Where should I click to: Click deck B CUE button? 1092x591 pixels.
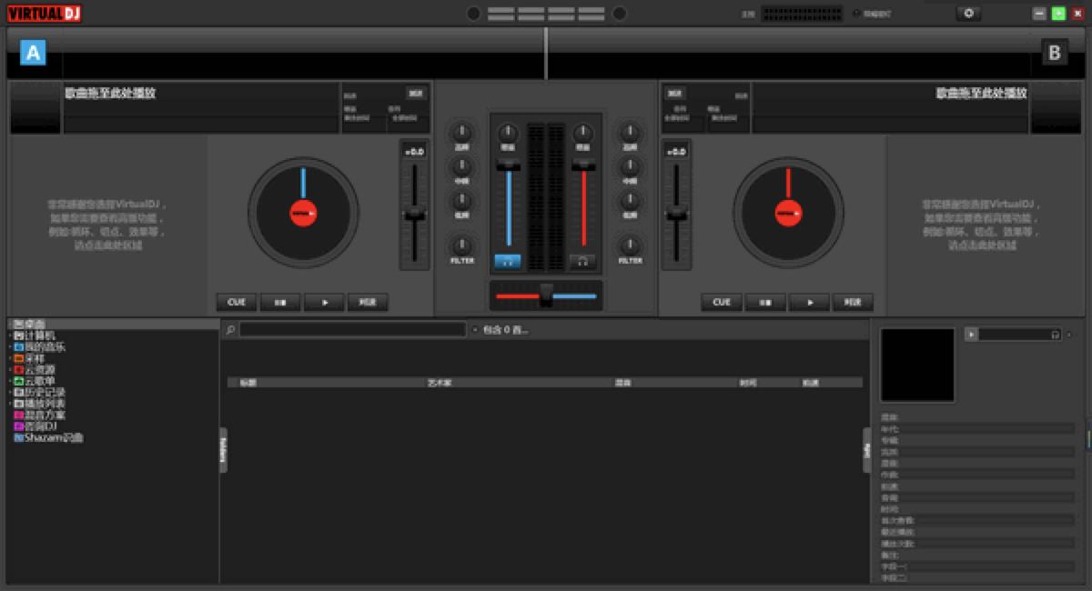[x=722, y=302]
